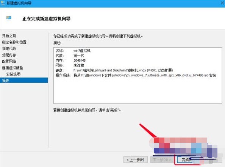
Task: Jump to the 分配内存 step
Action: tap(9, 55)
